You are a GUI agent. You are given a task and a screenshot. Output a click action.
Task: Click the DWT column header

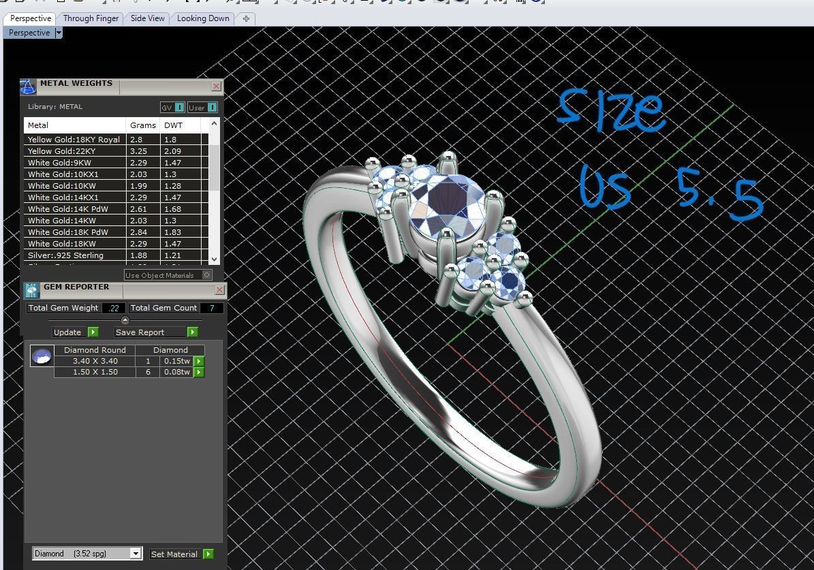click(x=180, y=125)
